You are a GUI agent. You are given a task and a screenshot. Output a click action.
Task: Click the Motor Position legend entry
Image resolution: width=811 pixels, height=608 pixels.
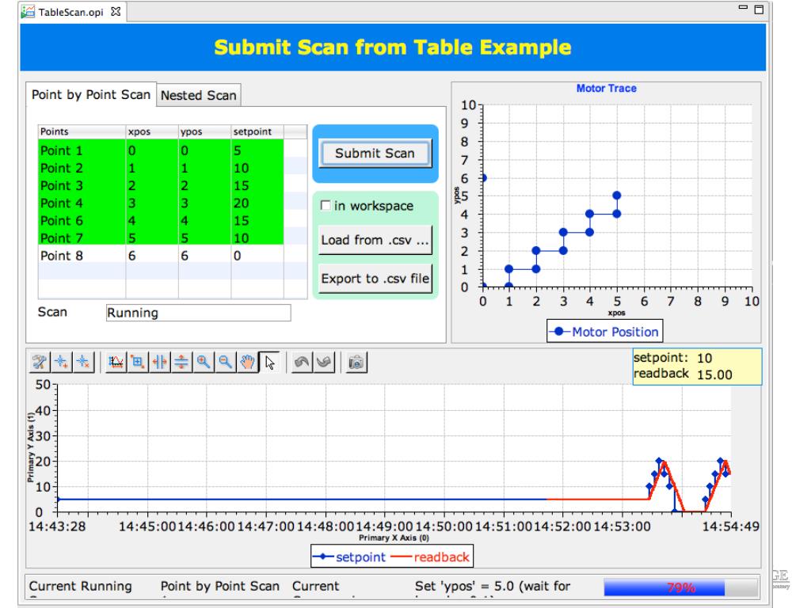click(x=604, y=332)
